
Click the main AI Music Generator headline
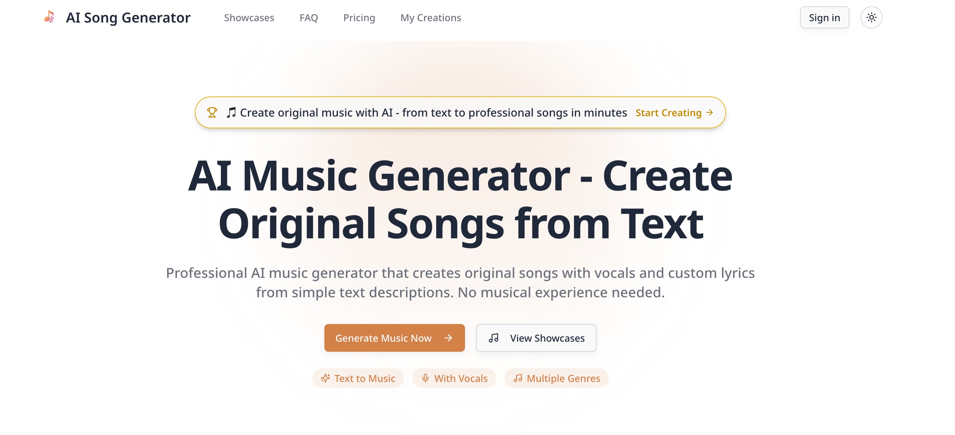coord(460,199)
